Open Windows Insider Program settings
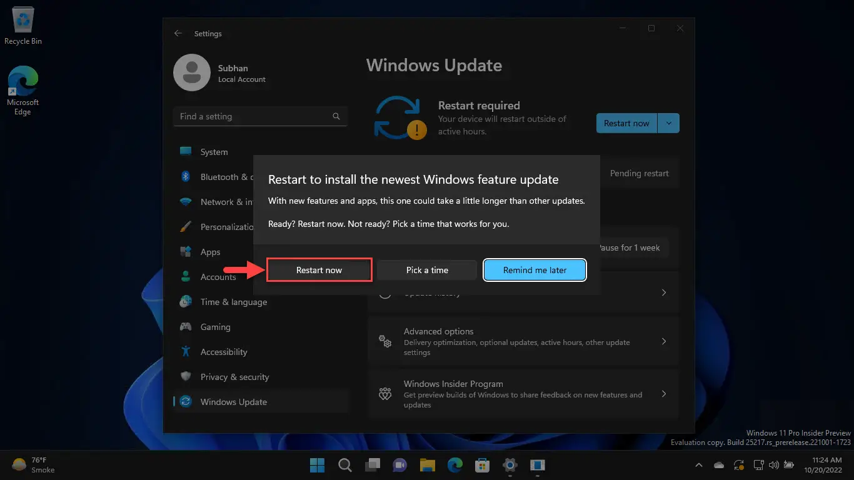This screenshot has width=854, height=480. click(523, 394)
